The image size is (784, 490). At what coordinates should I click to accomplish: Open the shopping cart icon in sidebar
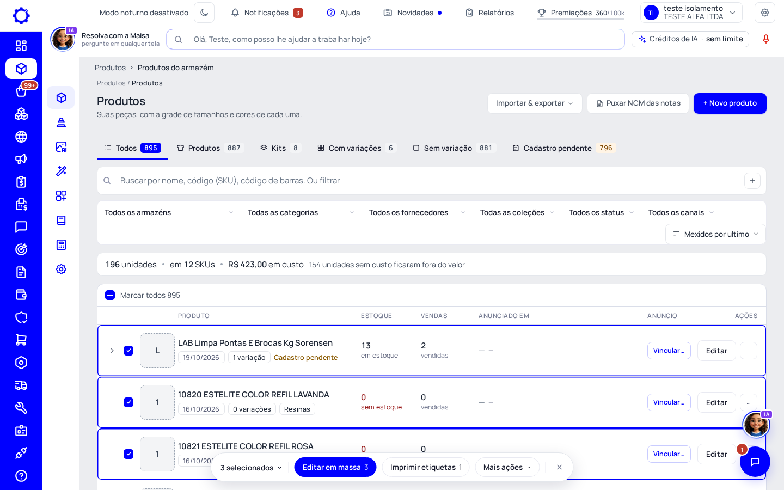pos(21,340)
